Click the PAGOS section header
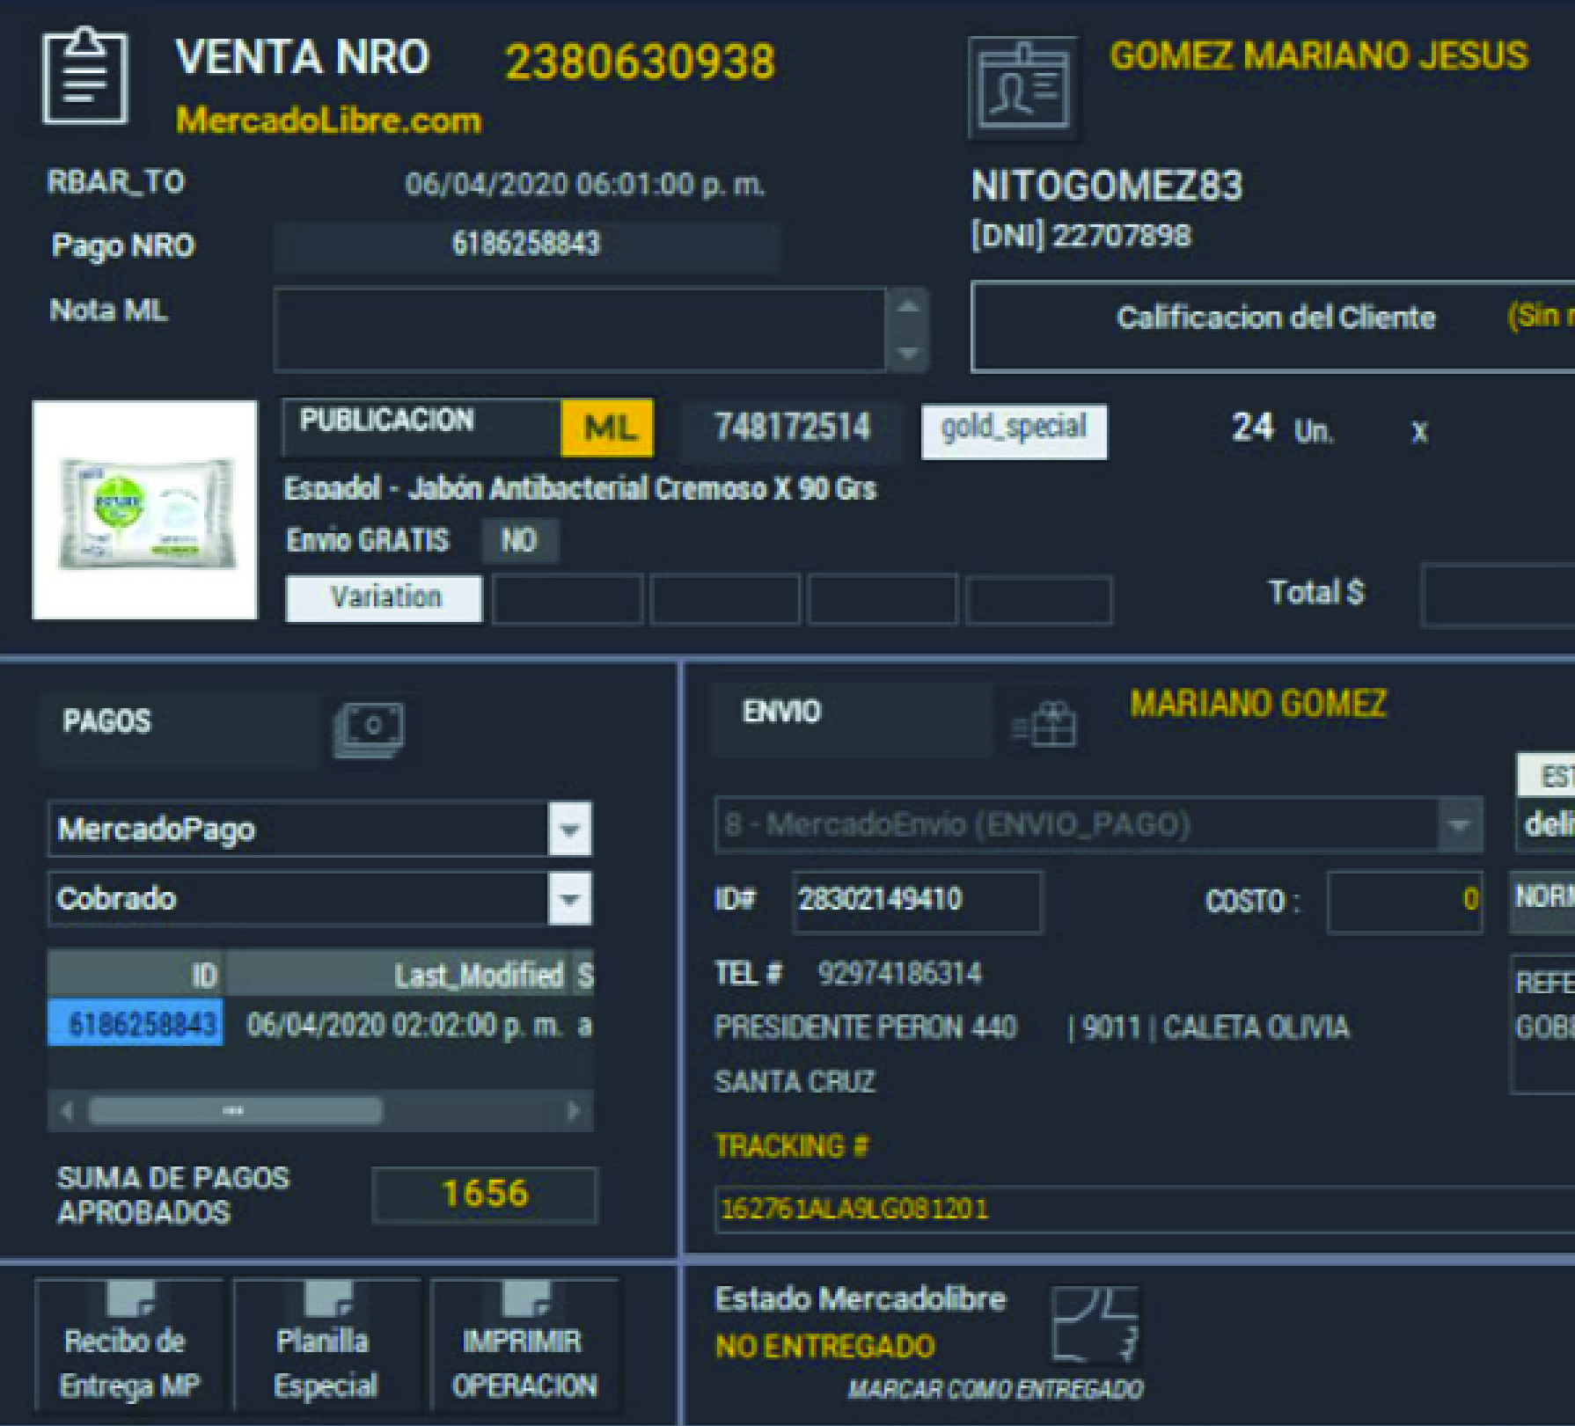 click(178, 729)
